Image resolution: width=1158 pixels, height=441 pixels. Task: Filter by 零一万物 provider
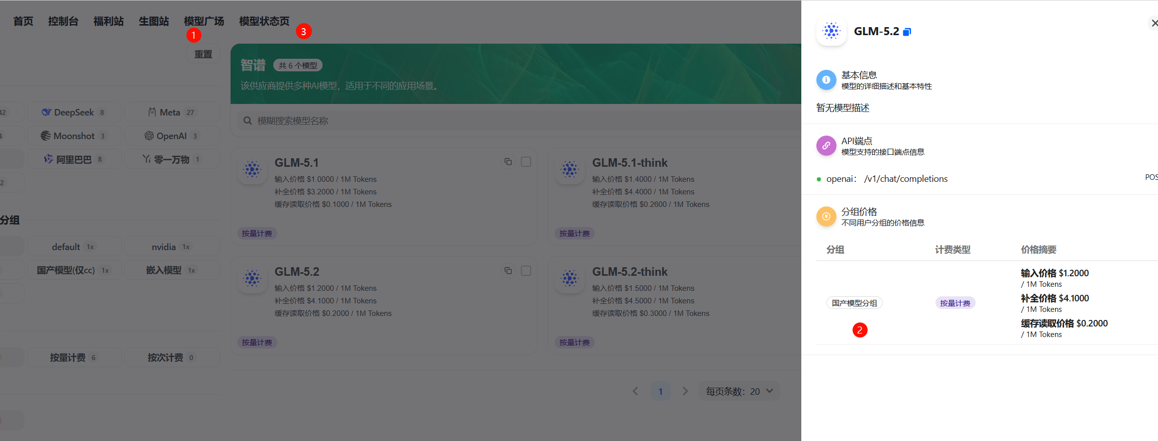tap(172, 159)
